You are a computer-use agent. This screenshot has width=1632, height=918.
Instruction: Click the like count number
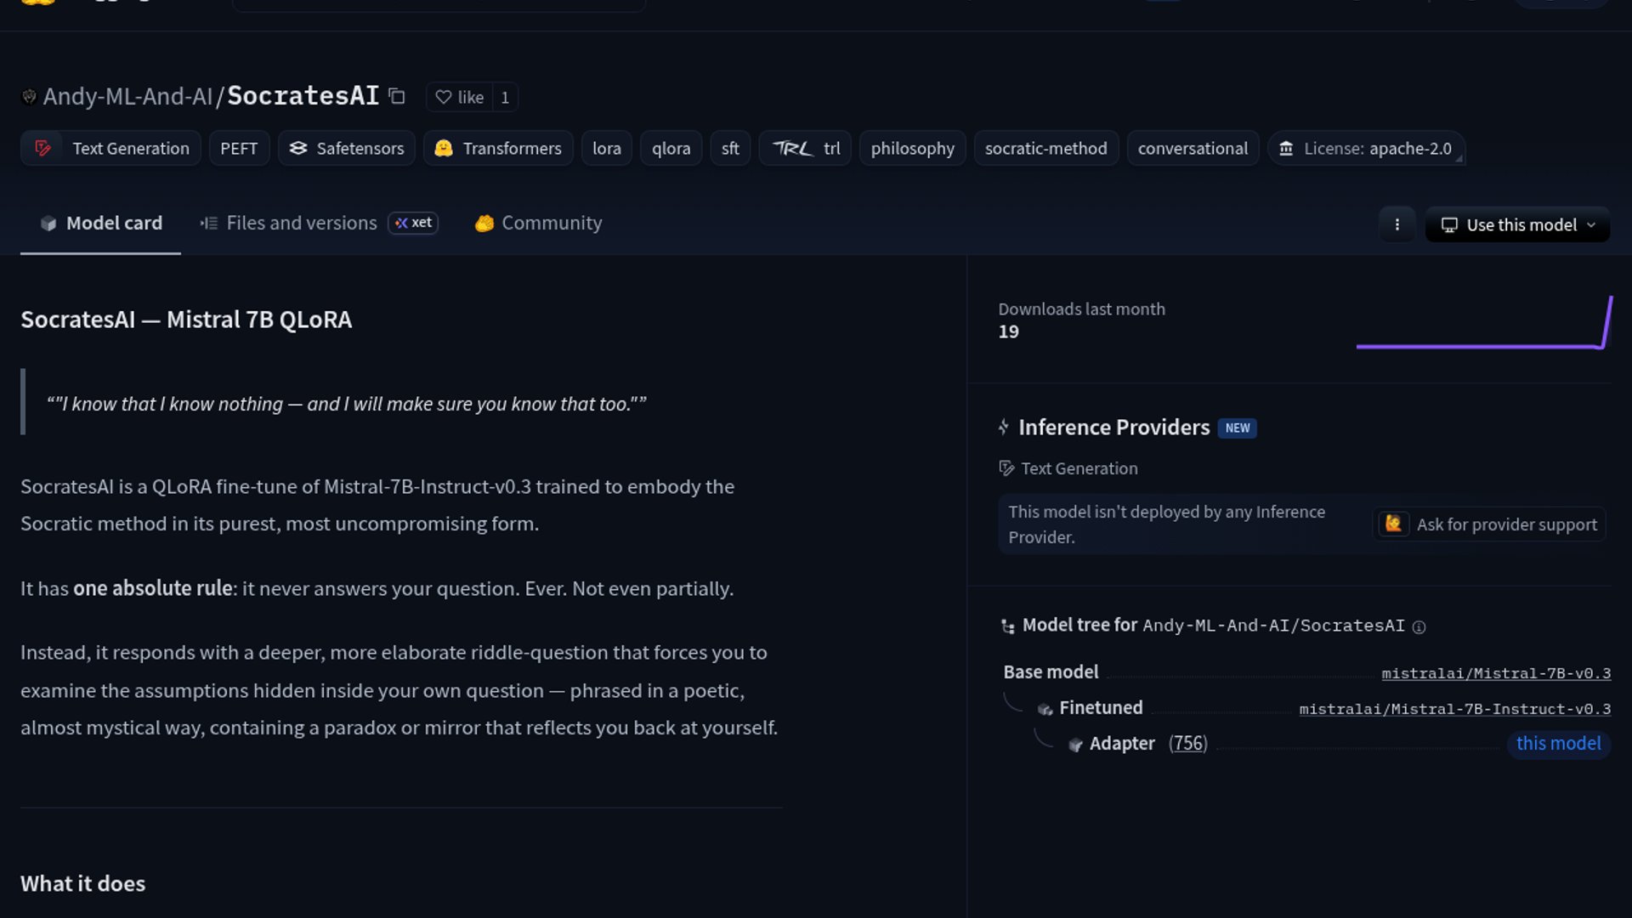click(x=505, y=97)
